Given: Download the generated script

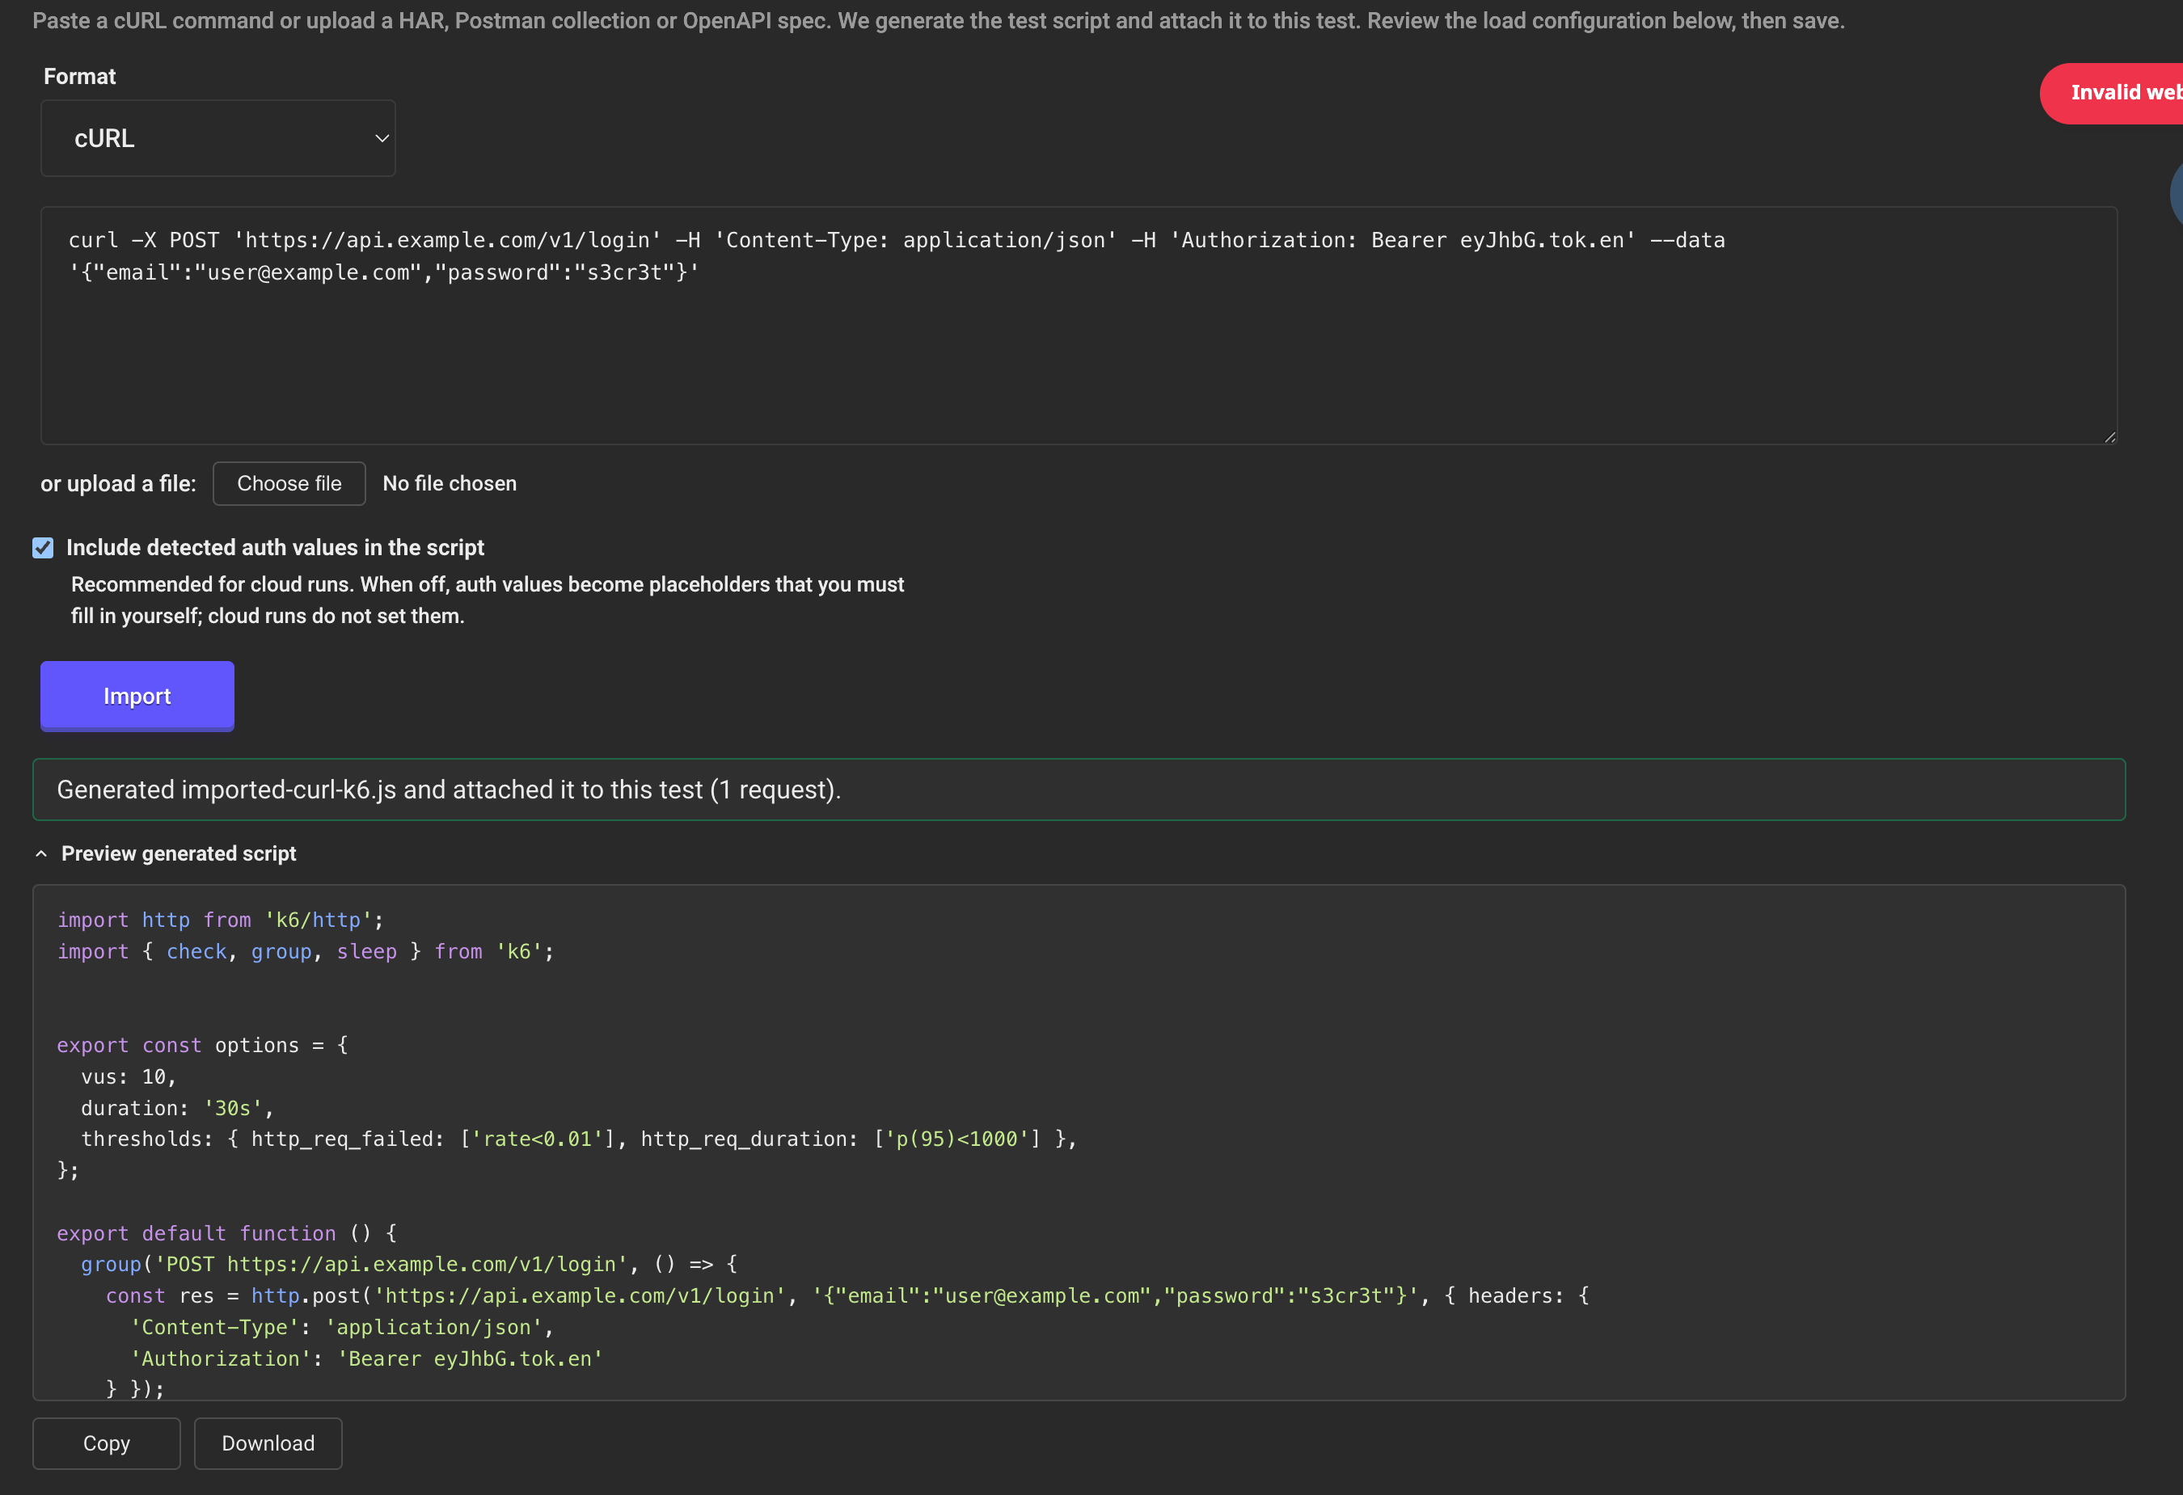Looking at the screenshot, I should coord(268,1443).
